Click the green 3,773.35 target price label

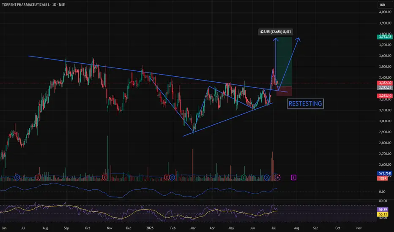point(385,37)
